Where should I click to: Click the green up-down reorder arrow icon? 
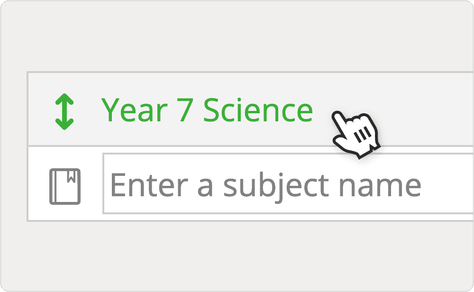64,111
